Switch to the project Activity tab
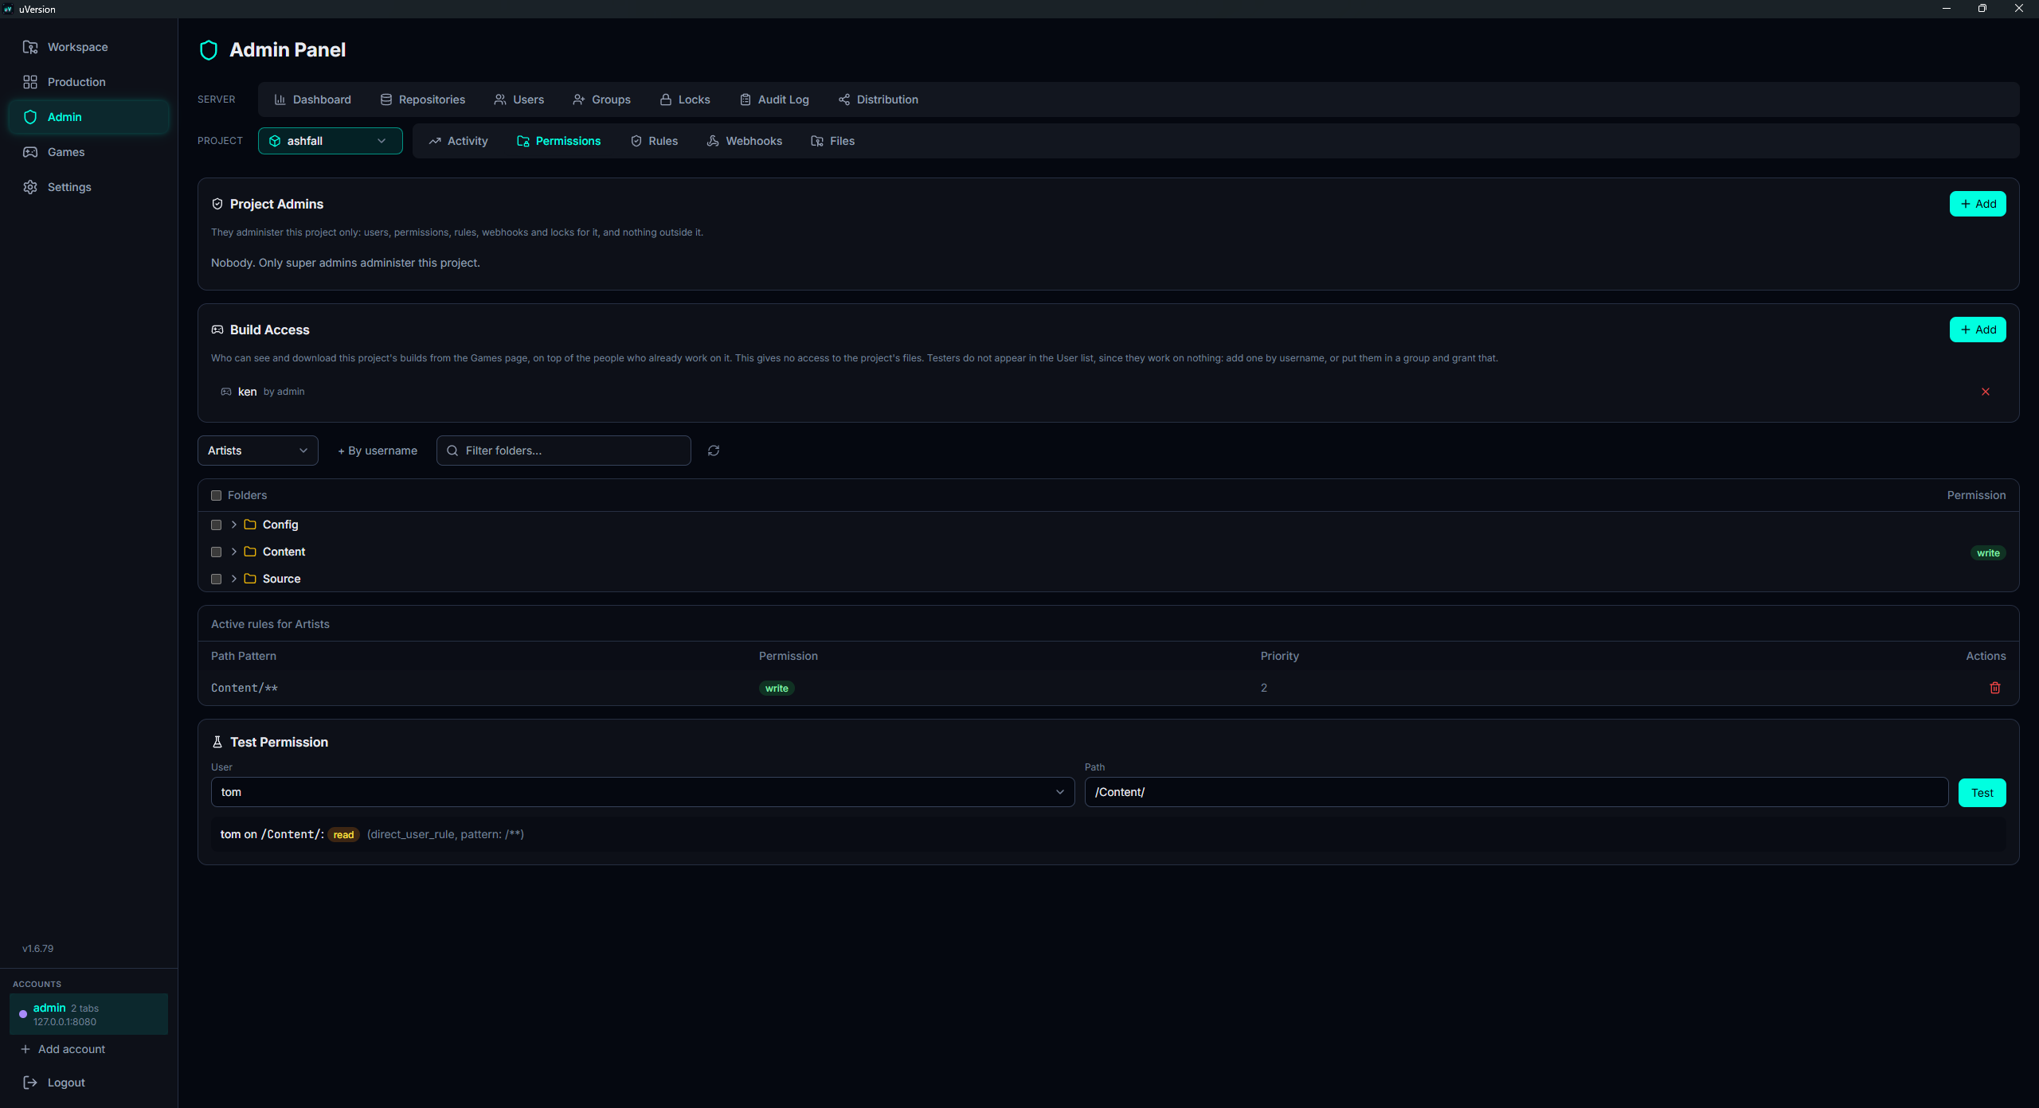Image resolution: width=2039 pixels, height=1108 pixels. click(458, 141)
